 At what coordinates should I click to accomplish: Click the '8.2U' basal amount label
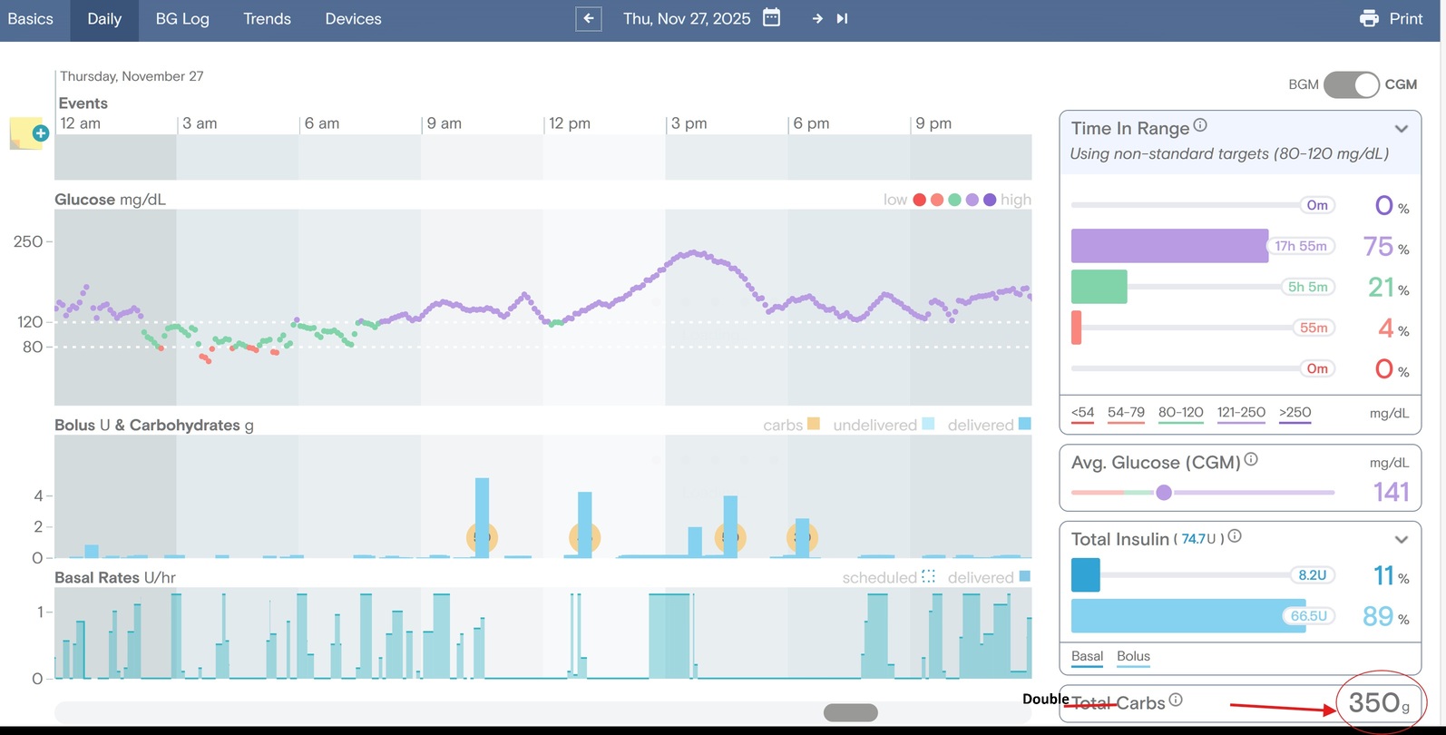coord(1313,575)
